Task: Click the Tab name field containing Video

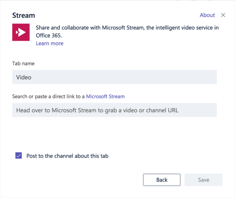Action: point(114,77)
